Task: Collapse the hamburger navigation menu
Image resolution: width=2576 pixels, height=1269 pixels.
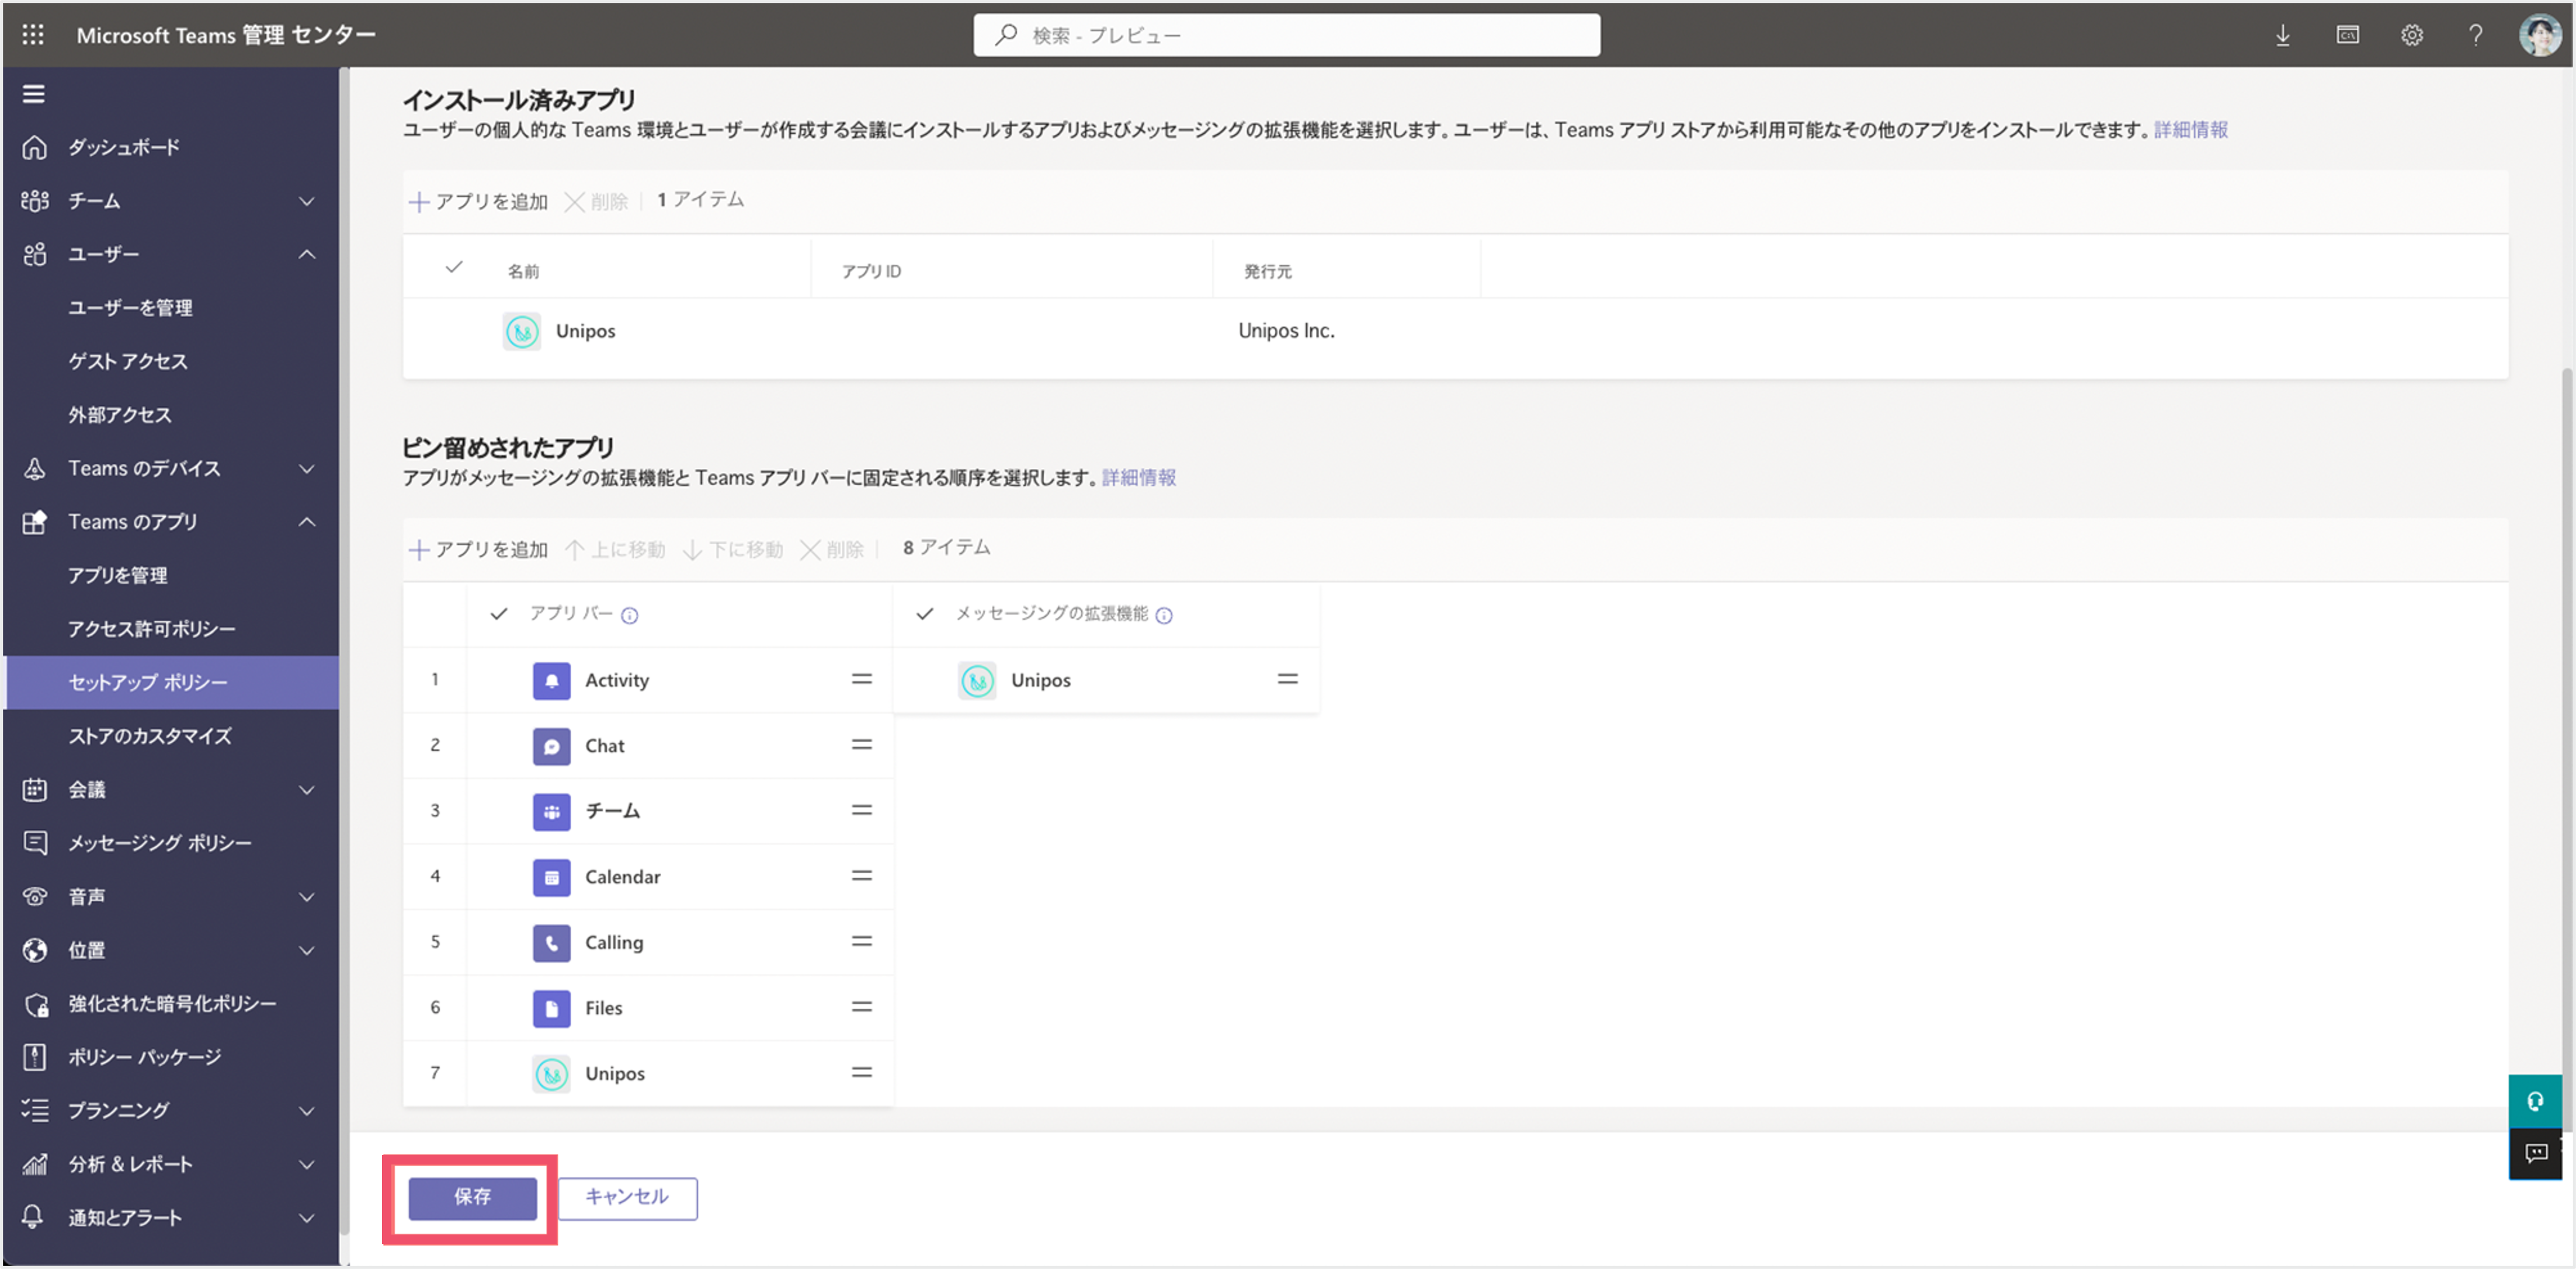Action: pos(34,94)
